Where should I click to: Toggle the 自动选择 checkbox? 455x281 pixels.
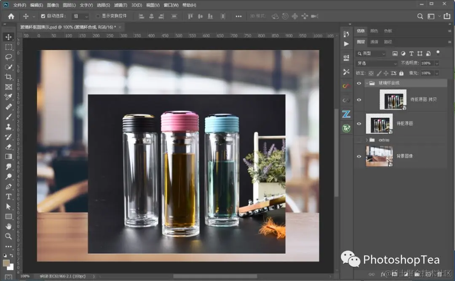point(43,16)
